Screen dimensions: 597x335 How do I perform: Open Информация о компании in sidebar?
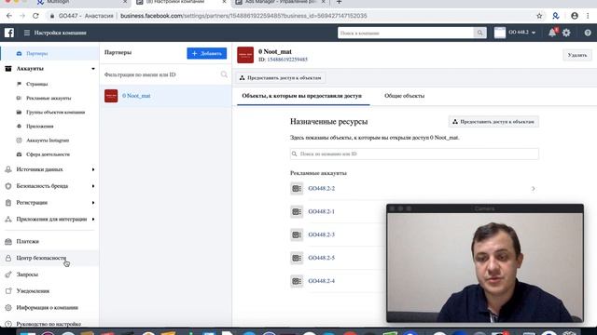pyautogui.click(x=48, y=308)
